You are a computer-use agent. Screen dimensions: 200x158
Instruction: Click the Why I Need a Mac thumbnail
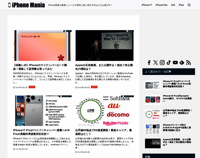tap(104, 46)
